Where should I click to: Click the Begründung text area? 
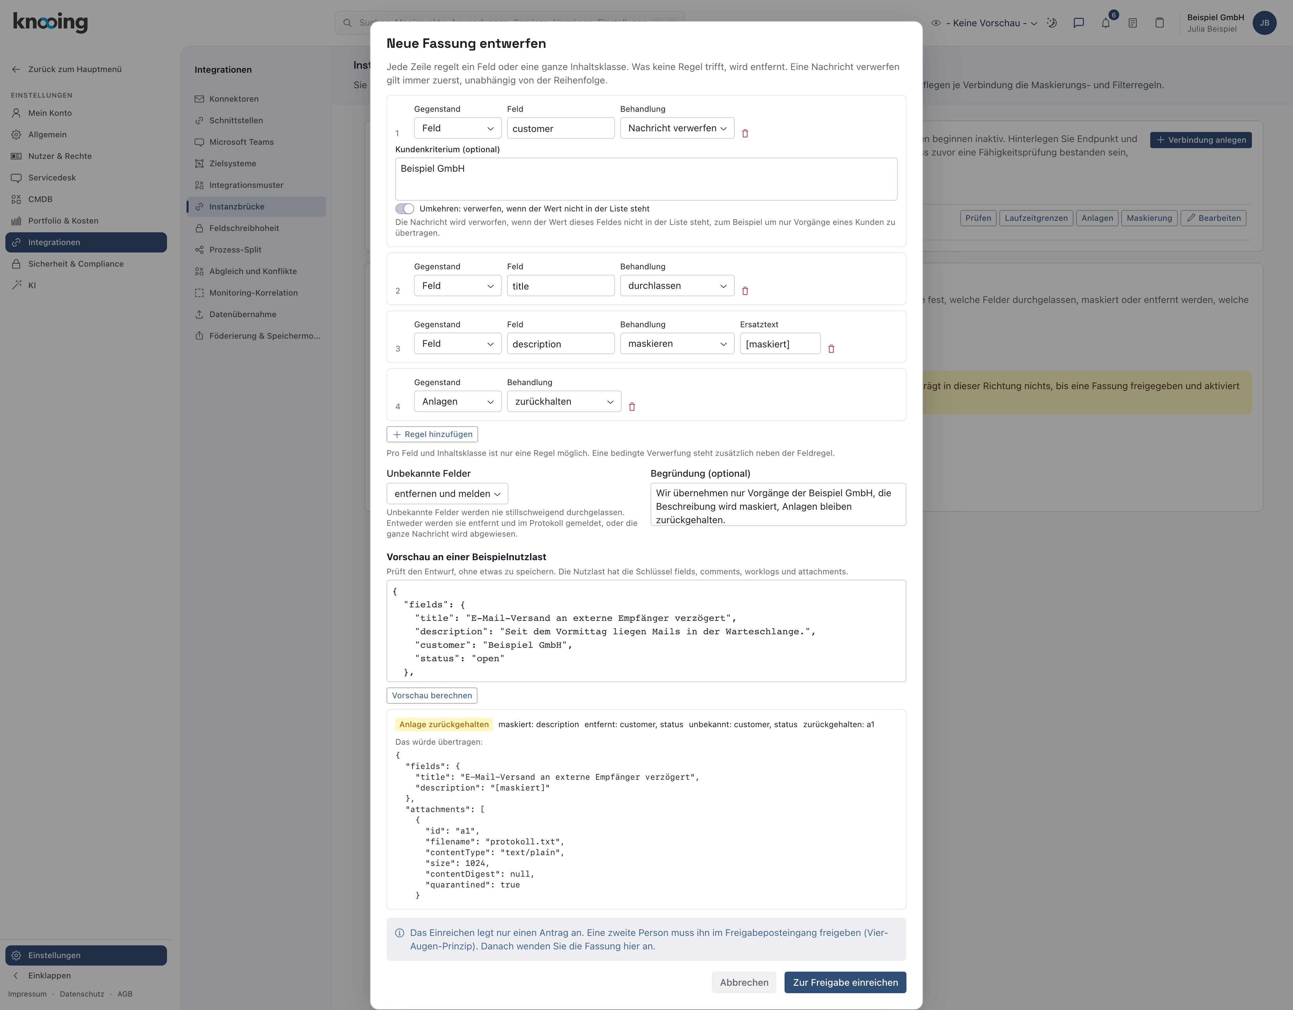(x=778, y=504)
